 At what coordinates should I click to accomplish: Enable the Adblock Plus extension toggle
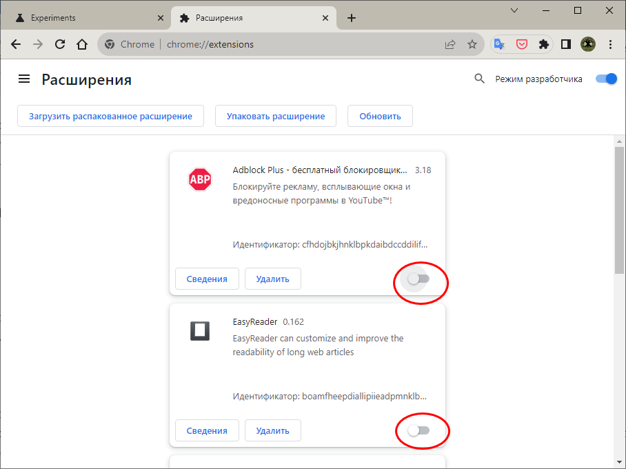click(418, 279)
